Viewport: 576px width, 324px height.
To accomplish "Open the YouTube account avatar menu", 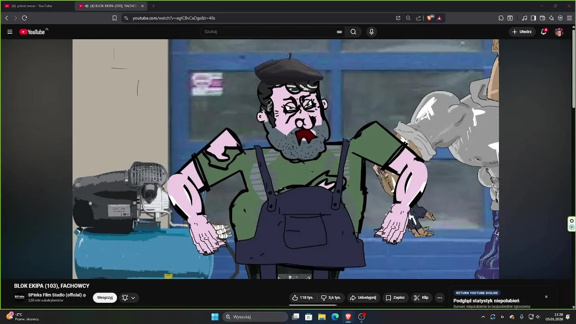I will click(x=559, y=32).
